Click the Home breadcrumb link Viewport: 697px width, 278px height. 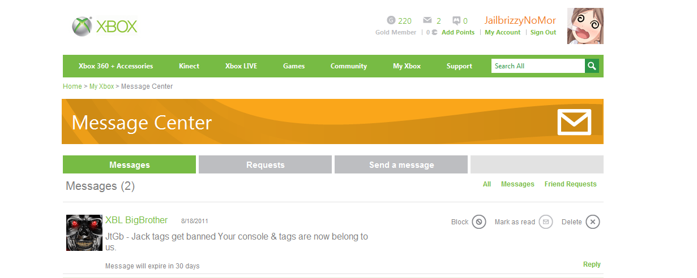[72, 86]
